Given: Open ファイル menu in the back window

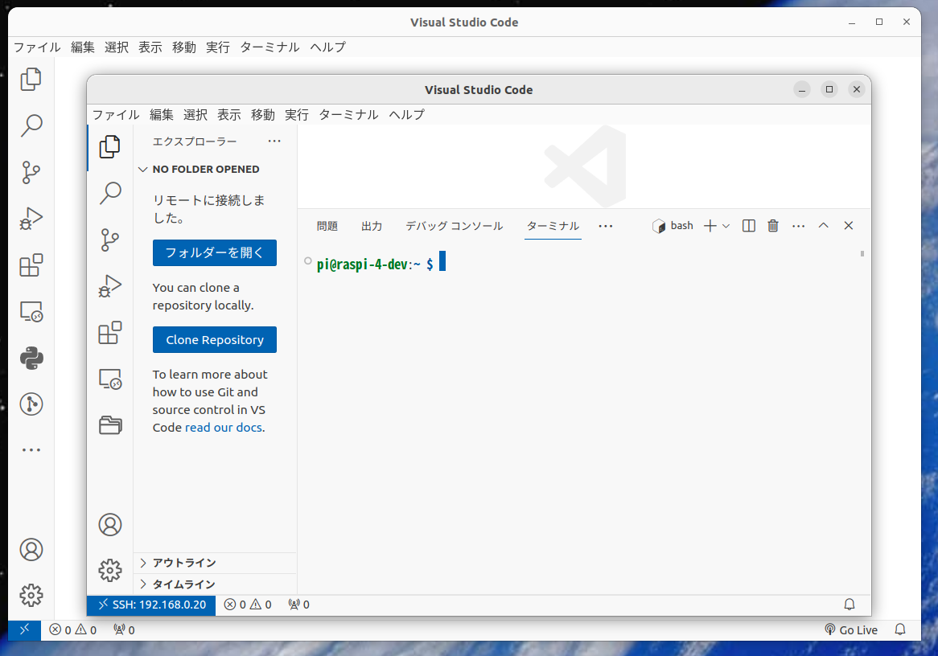Looking at the screenshot, I should (x=36, y=47).
